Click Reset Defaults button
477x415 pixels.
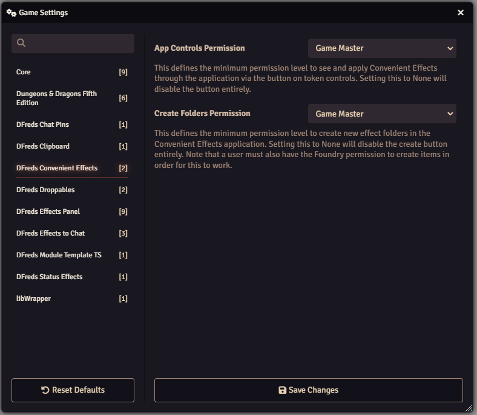pos(73,390)
